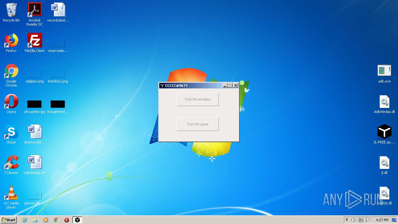Select FileZilla Client desktop shortcut

[35, 43]
